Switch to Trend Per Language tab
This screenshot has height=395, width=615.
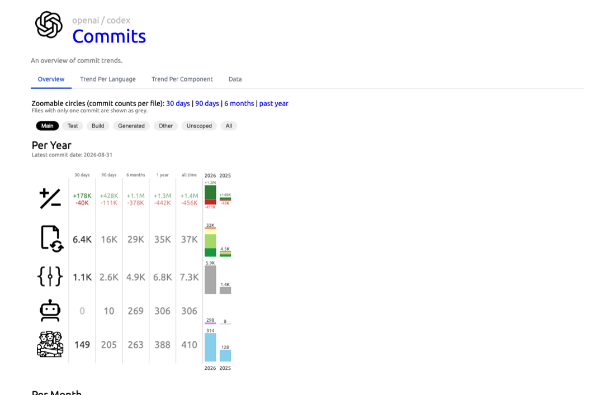[x=108, y=79]
